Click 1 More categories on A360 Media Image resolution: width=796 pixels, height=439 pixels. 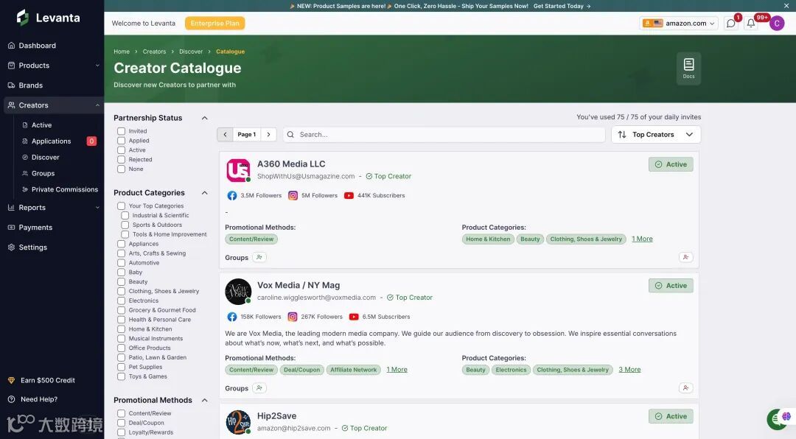click(x=642, y=239)
